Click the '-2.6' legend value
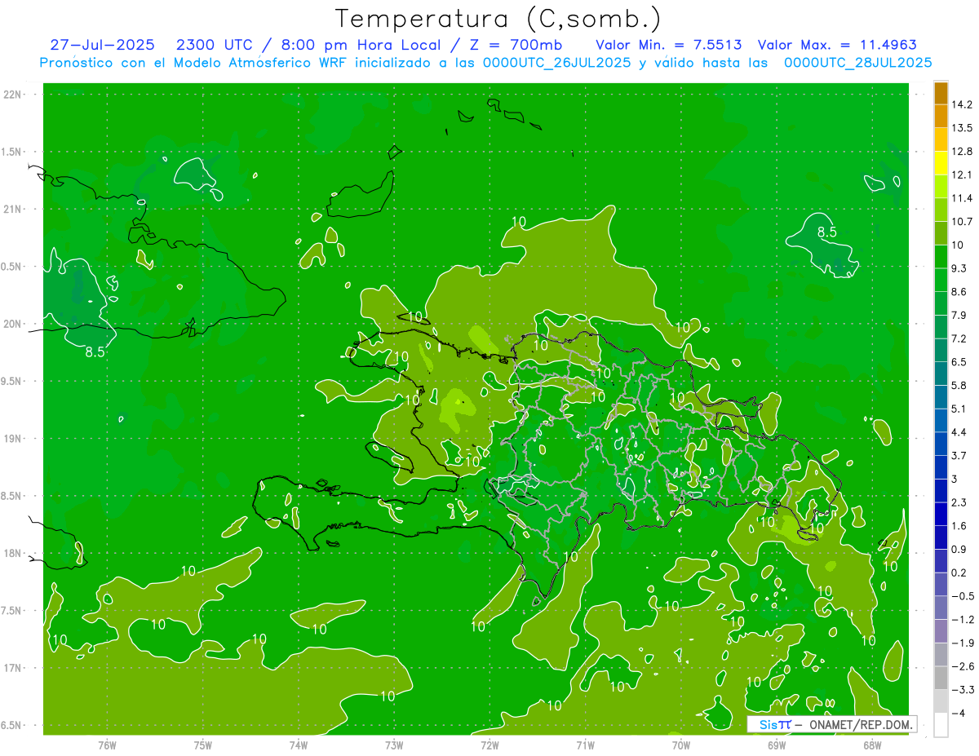This screenshot has height=756, width=979. (962, 666)
